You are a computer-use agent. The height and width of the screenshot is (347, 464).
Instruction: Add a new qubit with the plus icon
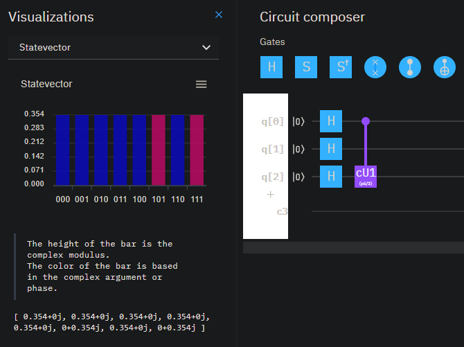pyautogui.click(x=271, y=195)
